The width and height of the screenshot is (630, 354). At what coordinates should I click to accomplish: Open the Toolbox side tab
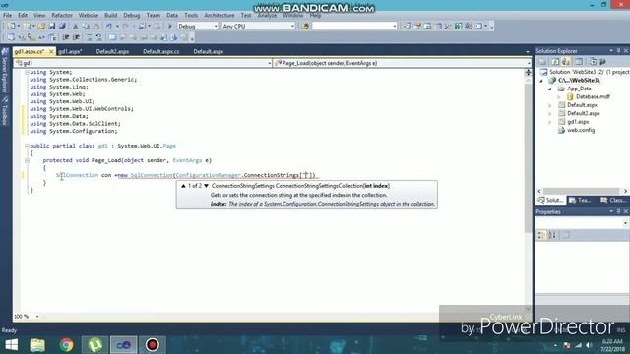[5, 111]
